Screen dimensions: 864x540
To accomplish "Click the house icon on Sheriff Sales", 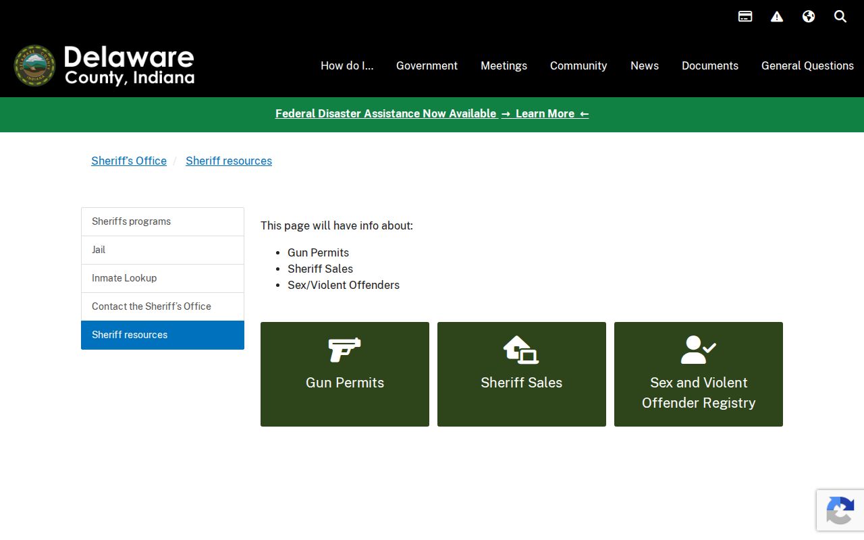I will click(521, 350).
